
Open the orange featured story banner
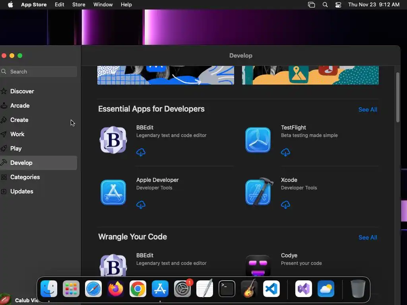point(310,75)
